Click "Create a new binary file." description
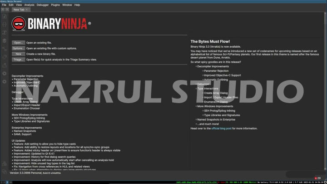Image resolution: width=327 pixels, height=184 pixels. 41,54
